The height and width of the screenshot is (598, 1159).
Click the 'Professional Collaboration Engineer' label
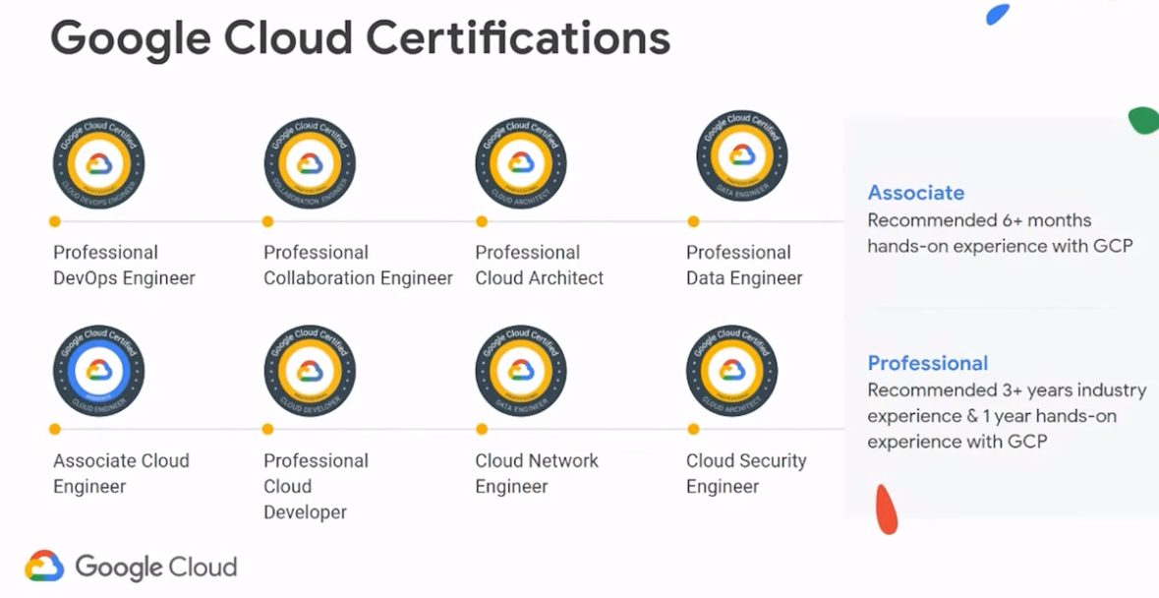[x=359, y=266]
